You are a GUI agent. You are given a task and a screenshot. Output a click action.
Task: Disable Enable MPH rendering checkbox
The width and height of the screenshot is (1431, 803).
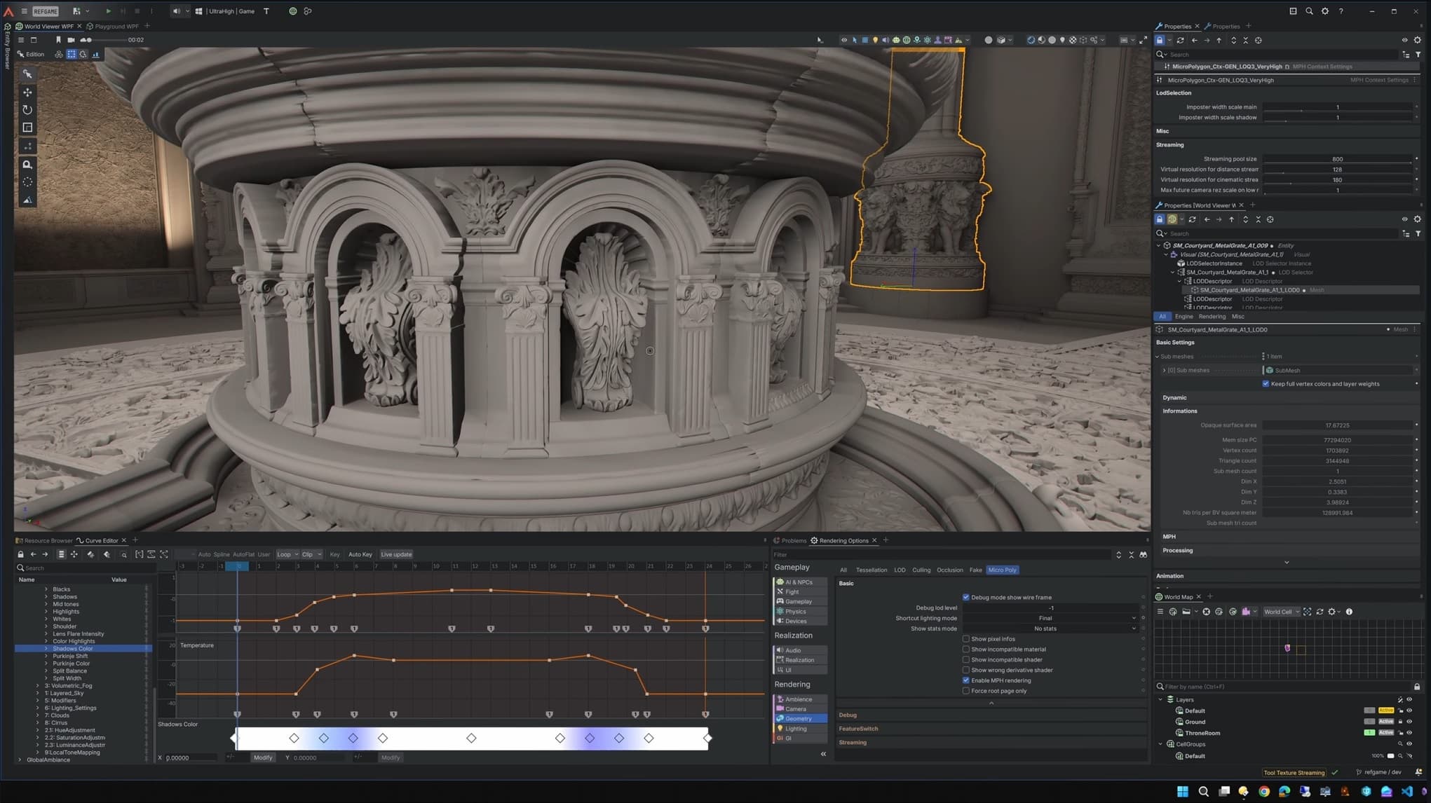(965, 680)
